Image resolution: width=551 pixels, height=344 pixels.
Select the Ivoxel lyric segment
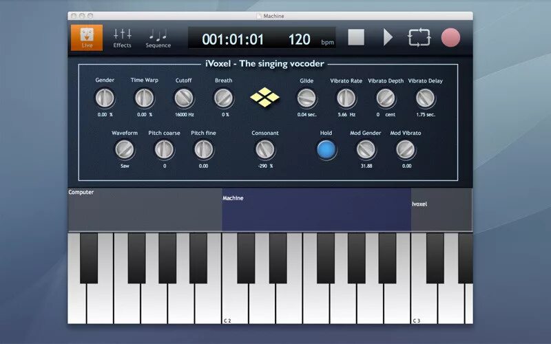tap(441, 210)
